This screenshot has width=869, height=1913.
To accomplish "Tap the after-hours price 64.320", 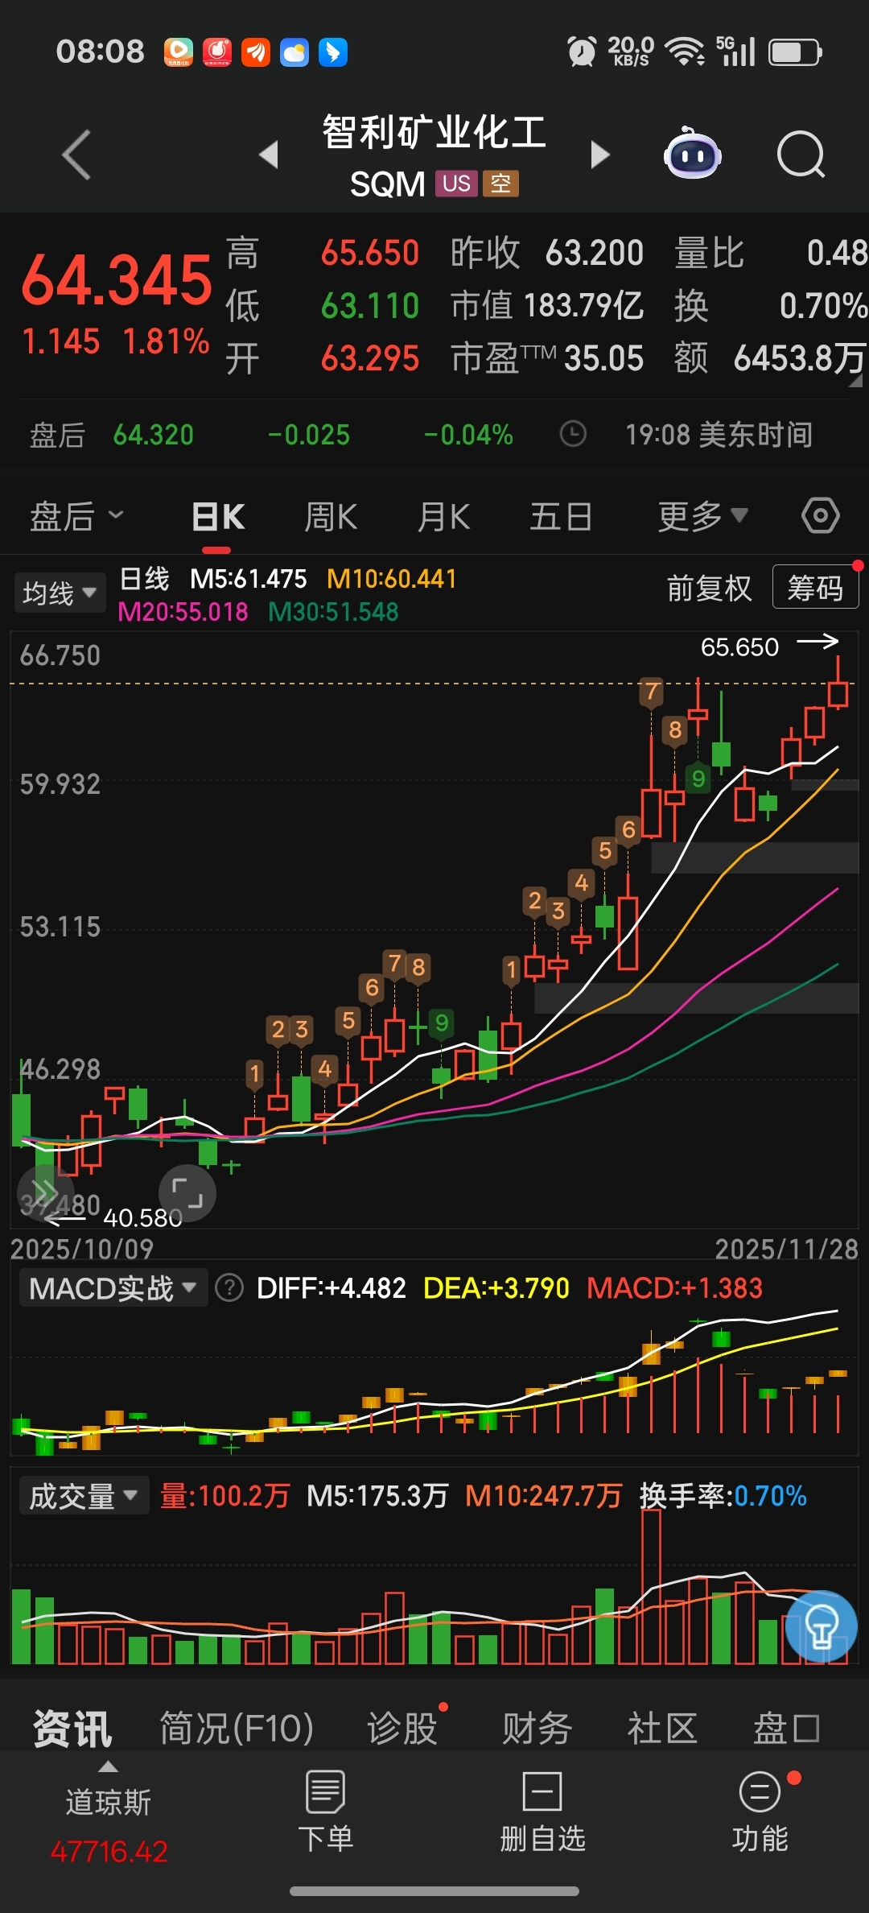I will click(x=153, y=435).
